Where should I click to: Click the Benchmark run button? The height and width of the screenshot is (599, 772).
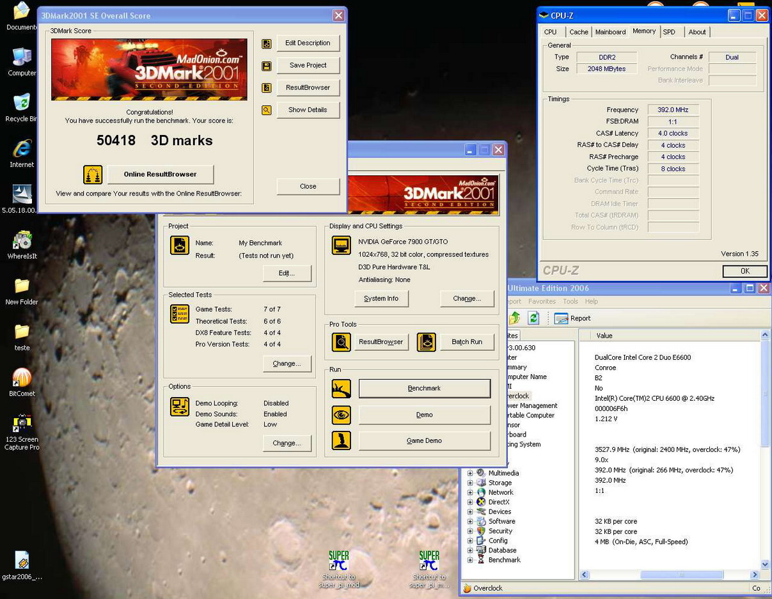(425, 389)
